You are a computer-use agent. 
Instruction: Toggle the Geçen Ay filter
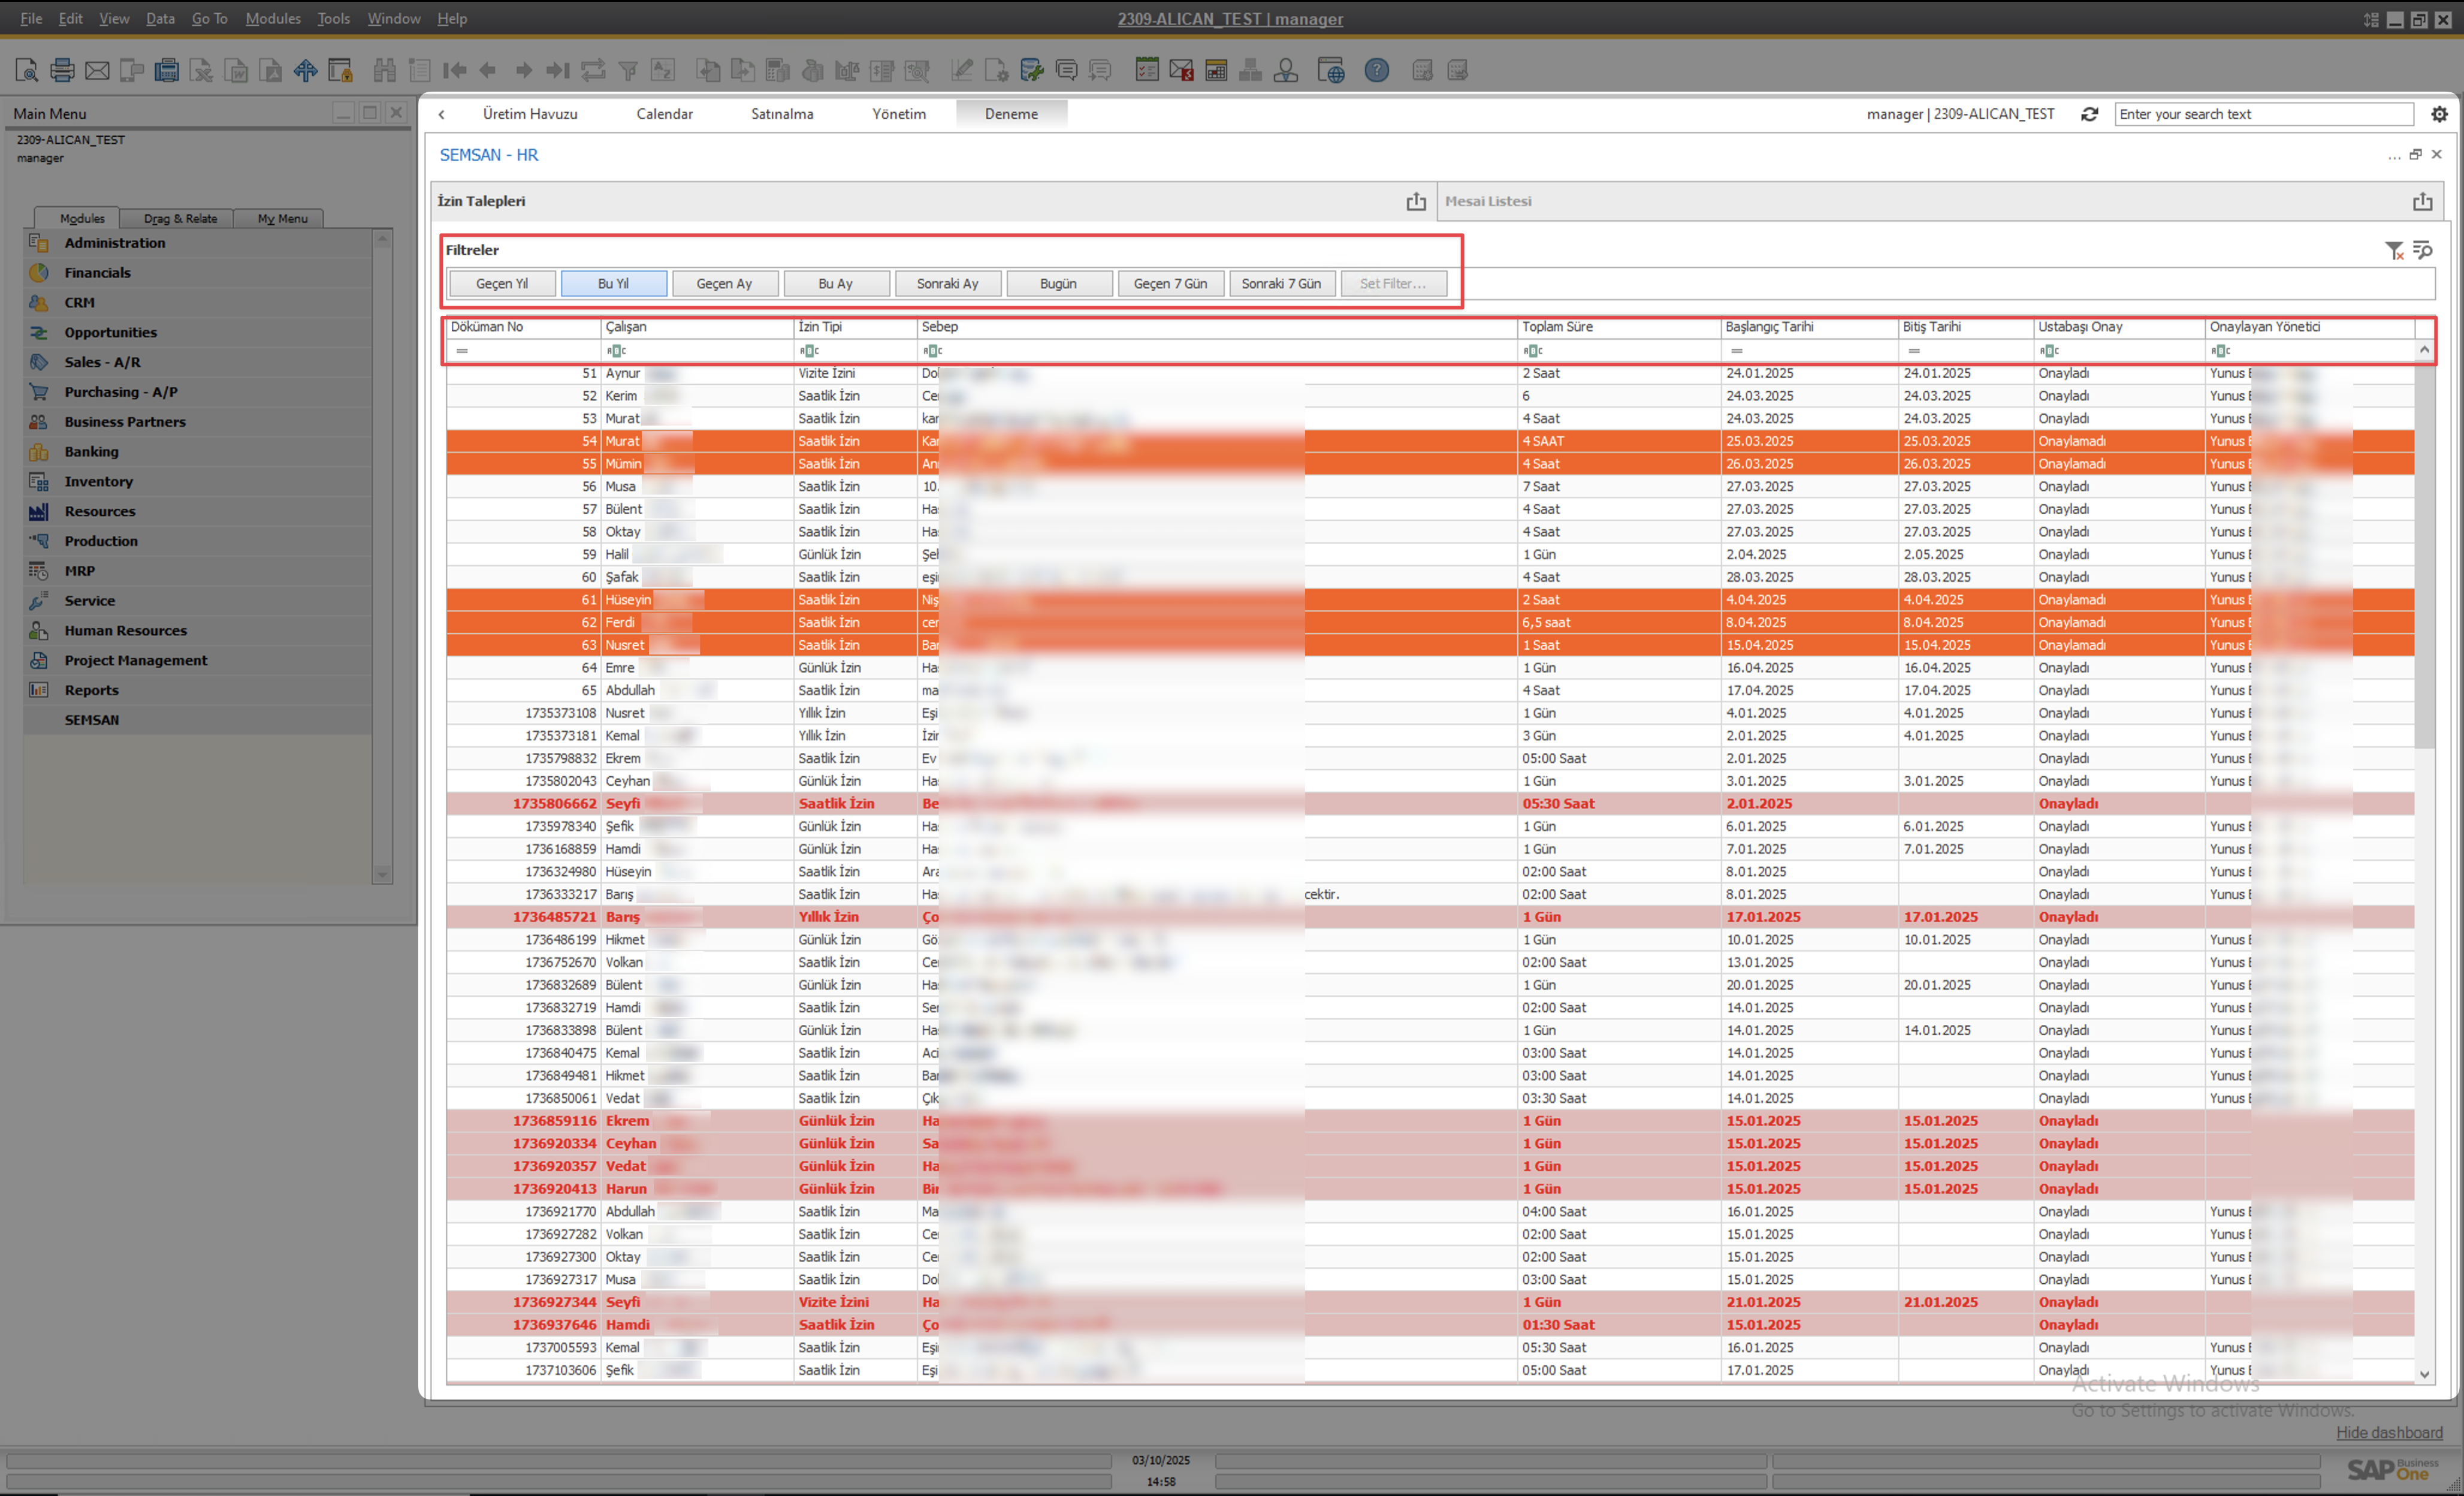(724, 283)
